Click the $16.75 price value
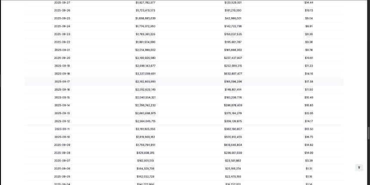This screenshot has height=185, width=370. pyautogui.click(x=309, y=137)
